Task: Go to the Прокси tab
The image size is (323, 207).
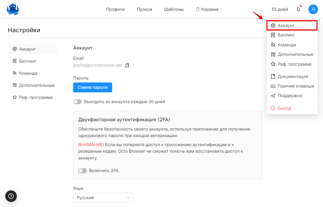Action: [144, 9]
